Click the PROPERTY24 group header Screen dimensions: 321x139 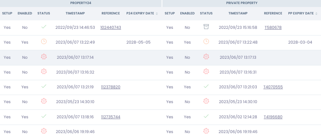click(81, 3)
